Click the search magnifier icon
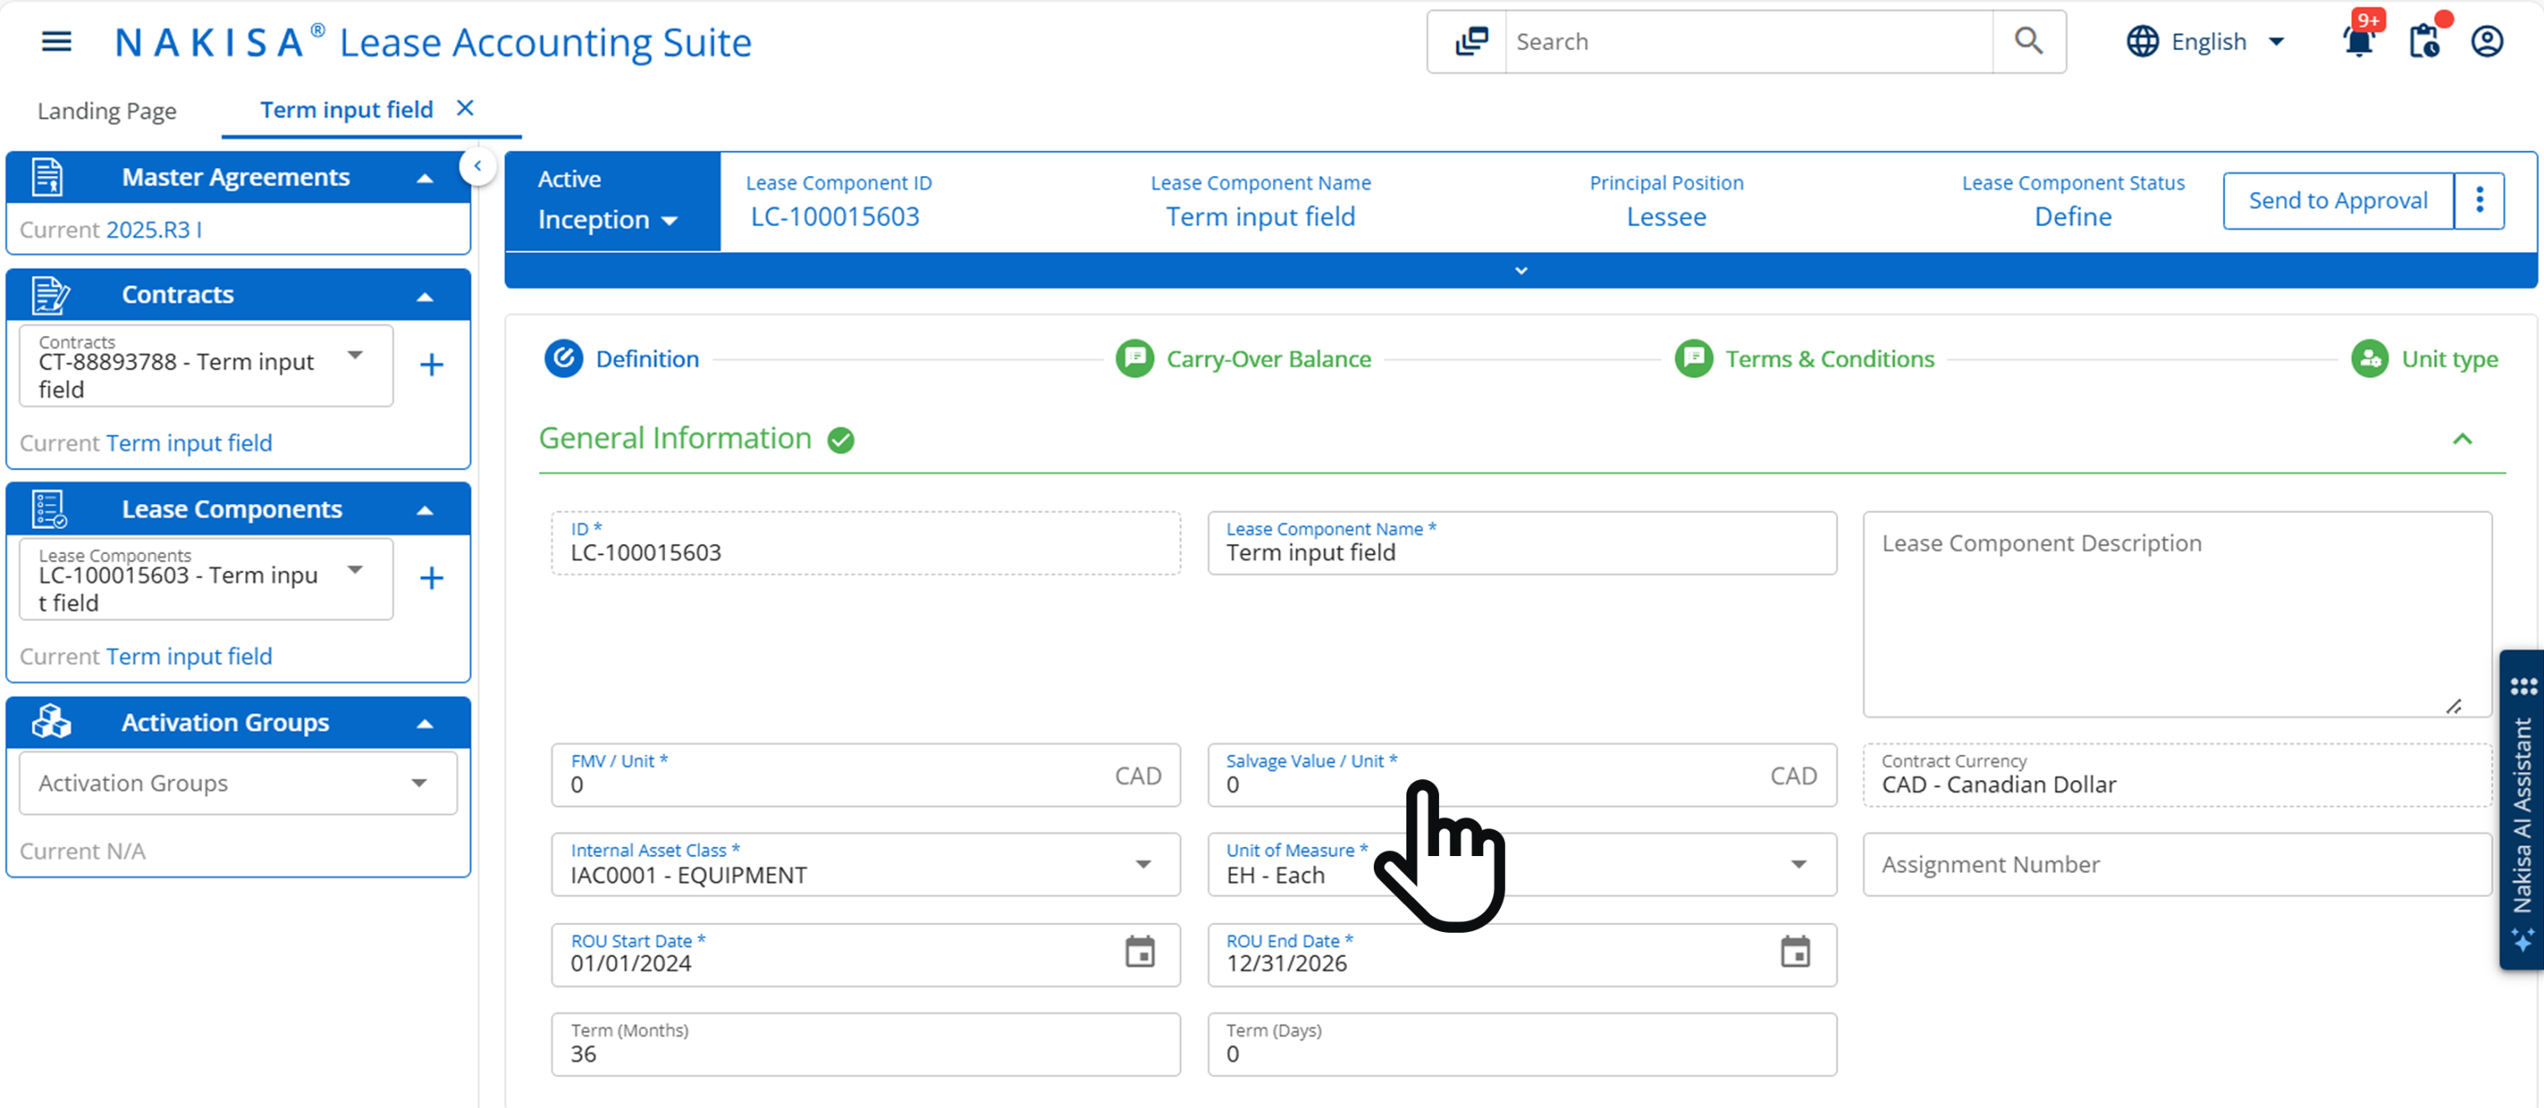This screenshot has width=2544, height=1108. (x=2027, y=42)
